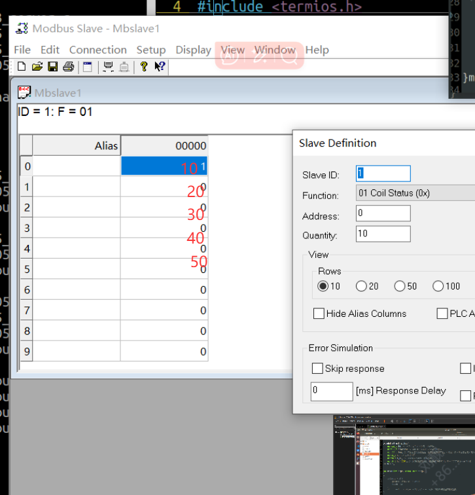Open the Function Coil Status dropdown

(x=415, y=193)
